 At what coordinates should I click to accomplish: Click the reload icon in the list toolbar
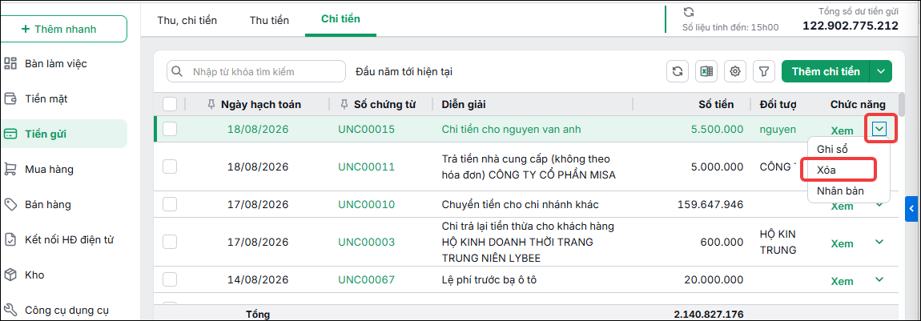click(678, 71)
